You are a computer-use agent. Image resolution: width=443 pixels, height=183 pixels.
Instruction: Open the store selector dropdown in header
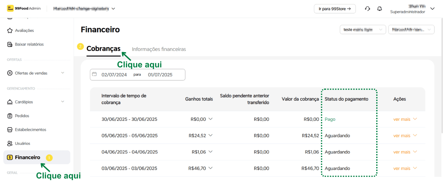click(84, 9)
